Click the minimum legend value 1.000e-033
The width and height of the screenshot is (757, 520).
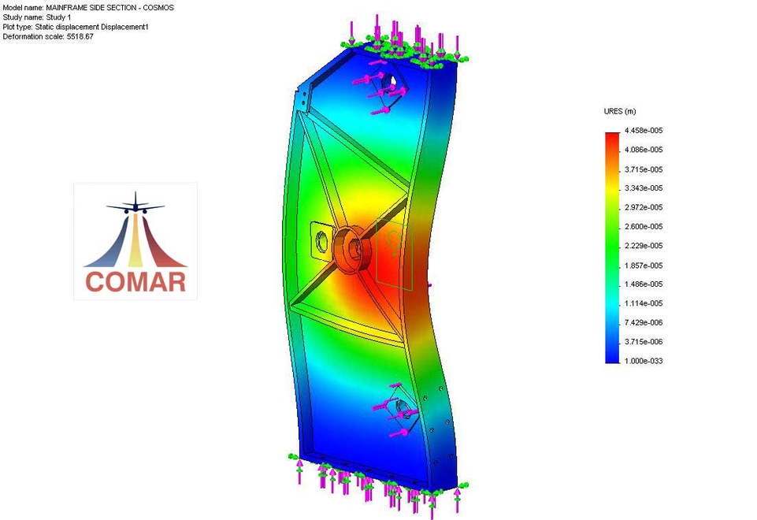pos(644,361)
